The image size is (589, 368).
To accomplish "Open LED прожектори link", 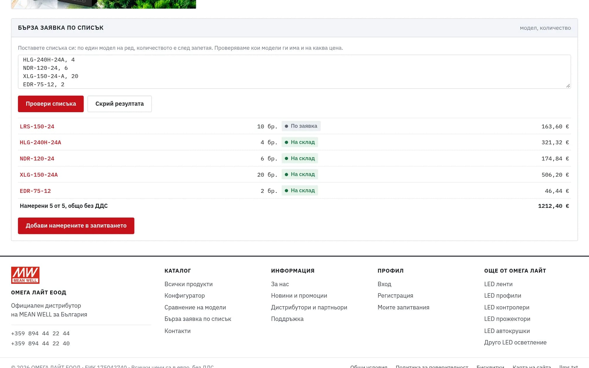I will pyautogui.click(x=507, y=319).
